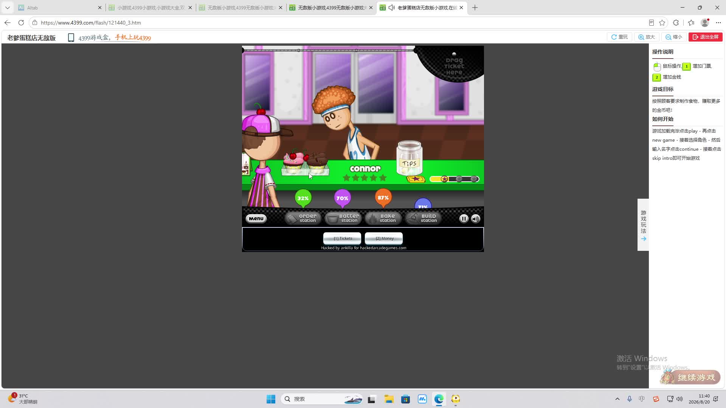Go back to the previous page

point(8,23)
